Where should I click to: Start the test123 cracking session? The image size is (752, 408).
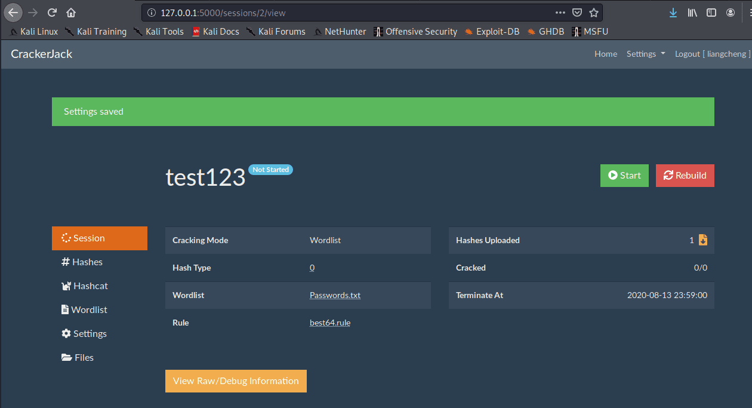(x=624, y=176)
